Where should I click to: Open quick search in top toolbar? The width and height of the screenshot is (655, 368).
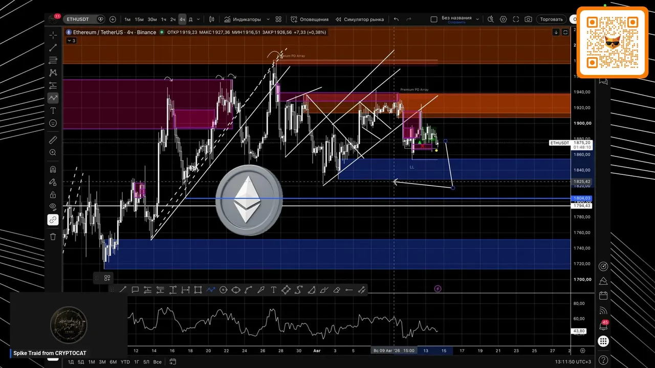490,19
